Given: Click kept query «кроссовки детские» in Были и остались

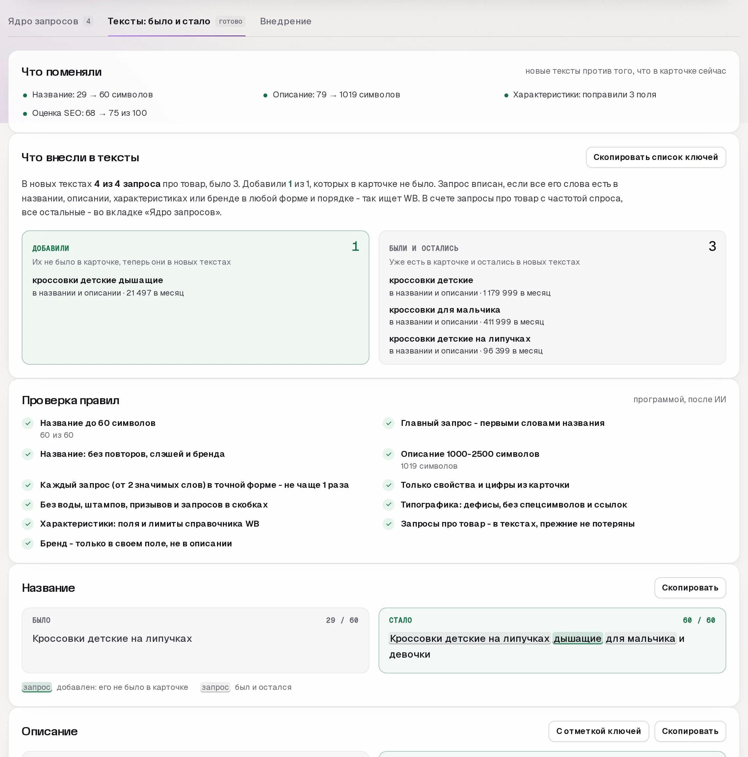Looking at the screenshot, I should click(431, 280).
